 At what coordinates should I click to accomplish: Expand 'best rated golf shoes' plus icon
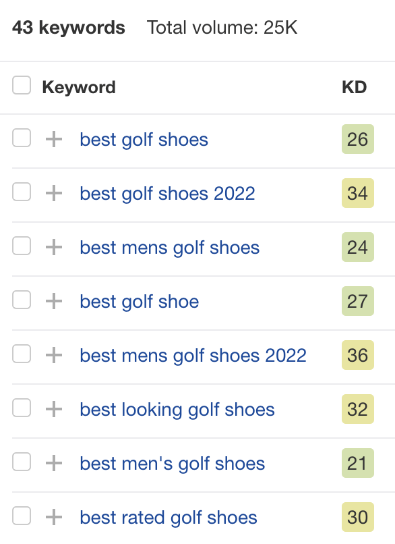pyautogui.click(x=54, y=517)
